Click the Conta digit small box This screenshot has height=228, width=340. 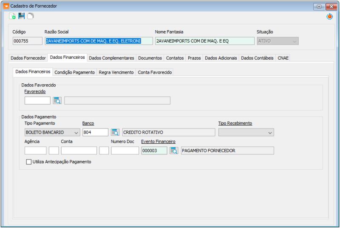104,151
